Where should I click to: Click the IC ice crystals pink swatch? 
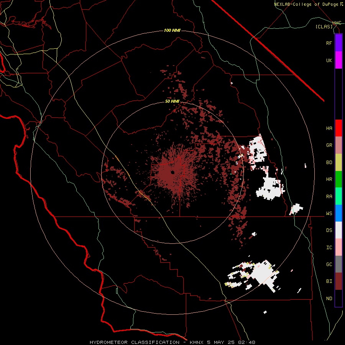tap(338, 247)
